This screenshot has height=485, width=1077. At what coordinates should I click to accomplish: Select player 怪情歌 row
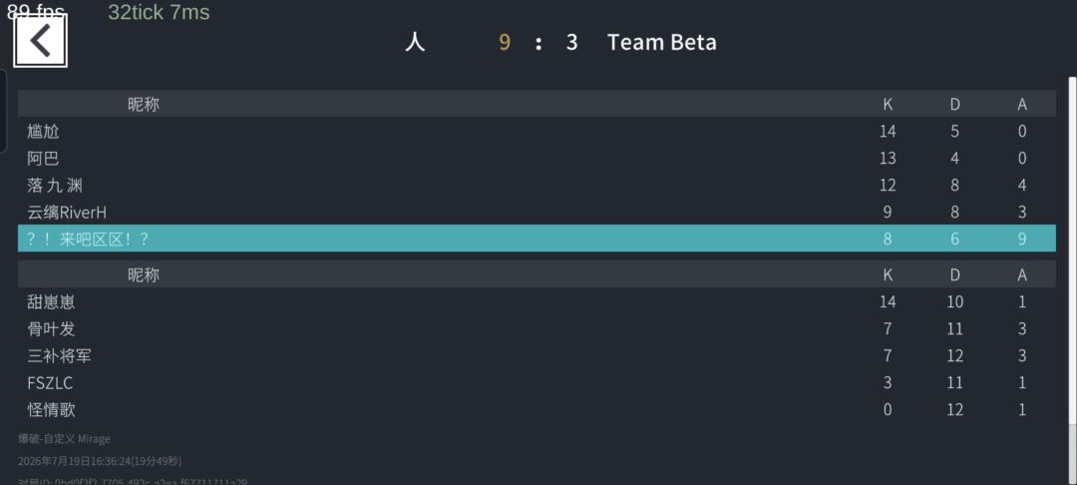(x=537, y=409)
